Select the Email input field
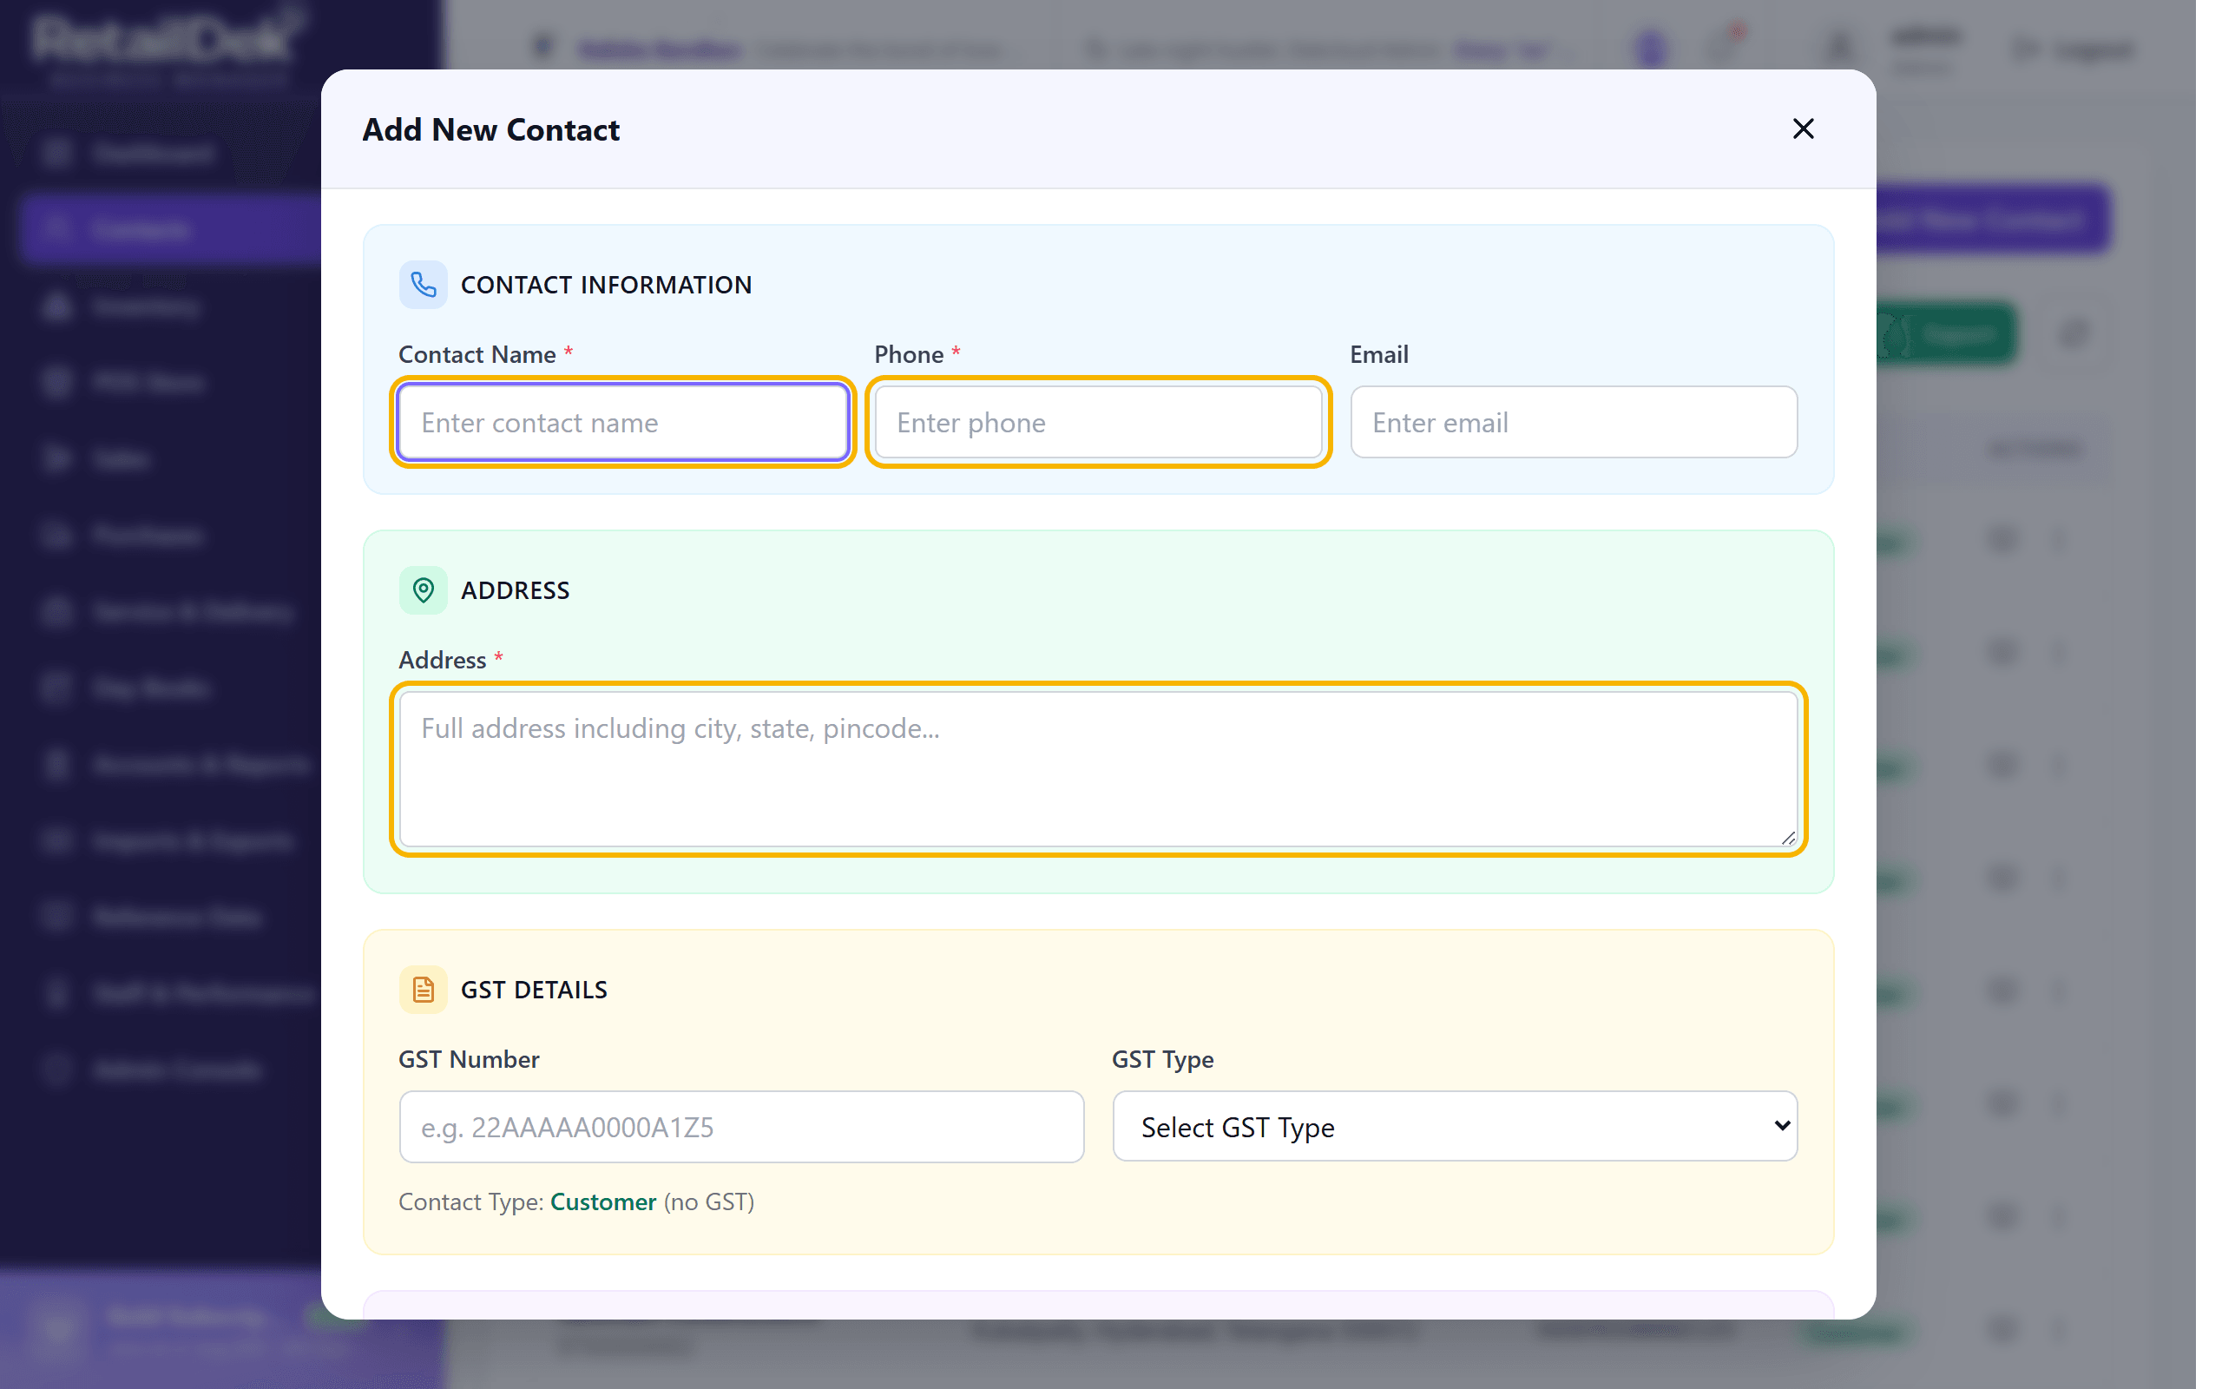2222x1389 pixels. [x=1574, y=422]
